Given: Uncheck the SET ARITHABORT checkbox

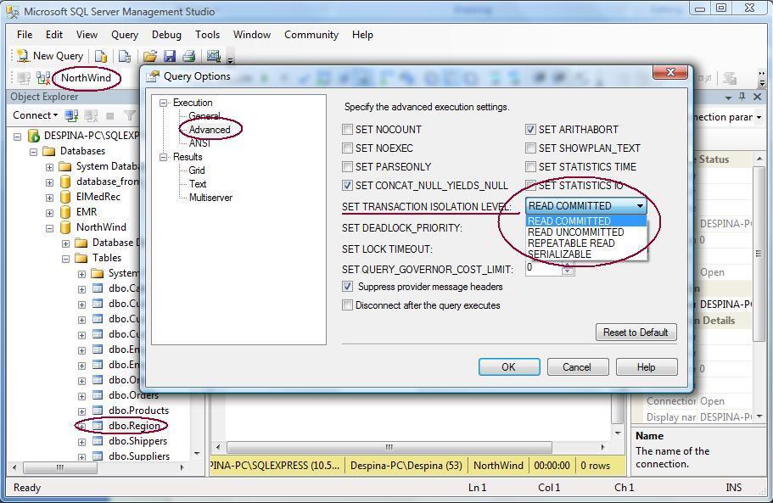Looking at the screenshot, I should coord(530,130).
